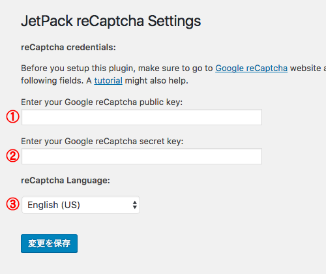Click the secret key label text
This screenshot has height=274, width=326.
pos(102,142)
